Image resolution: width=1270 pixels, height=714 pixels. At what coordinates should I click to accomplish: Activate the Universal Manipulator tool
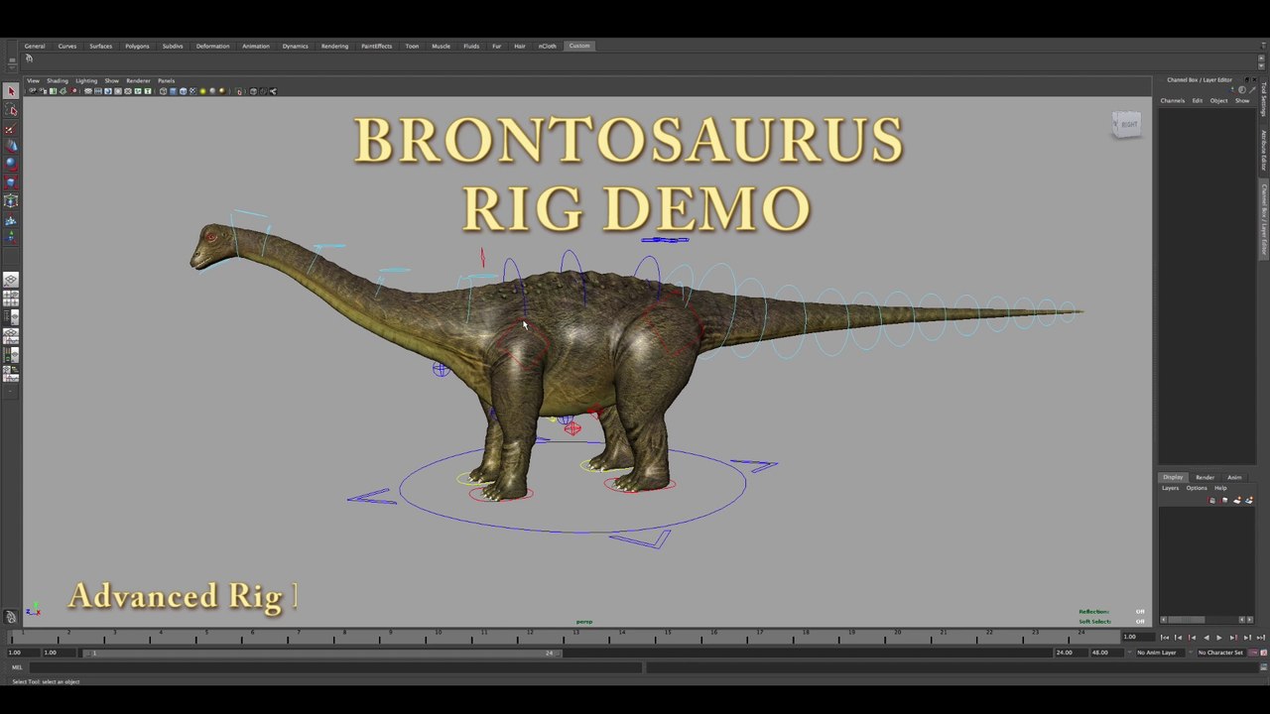pyautogui.click(x=11, y=201)
